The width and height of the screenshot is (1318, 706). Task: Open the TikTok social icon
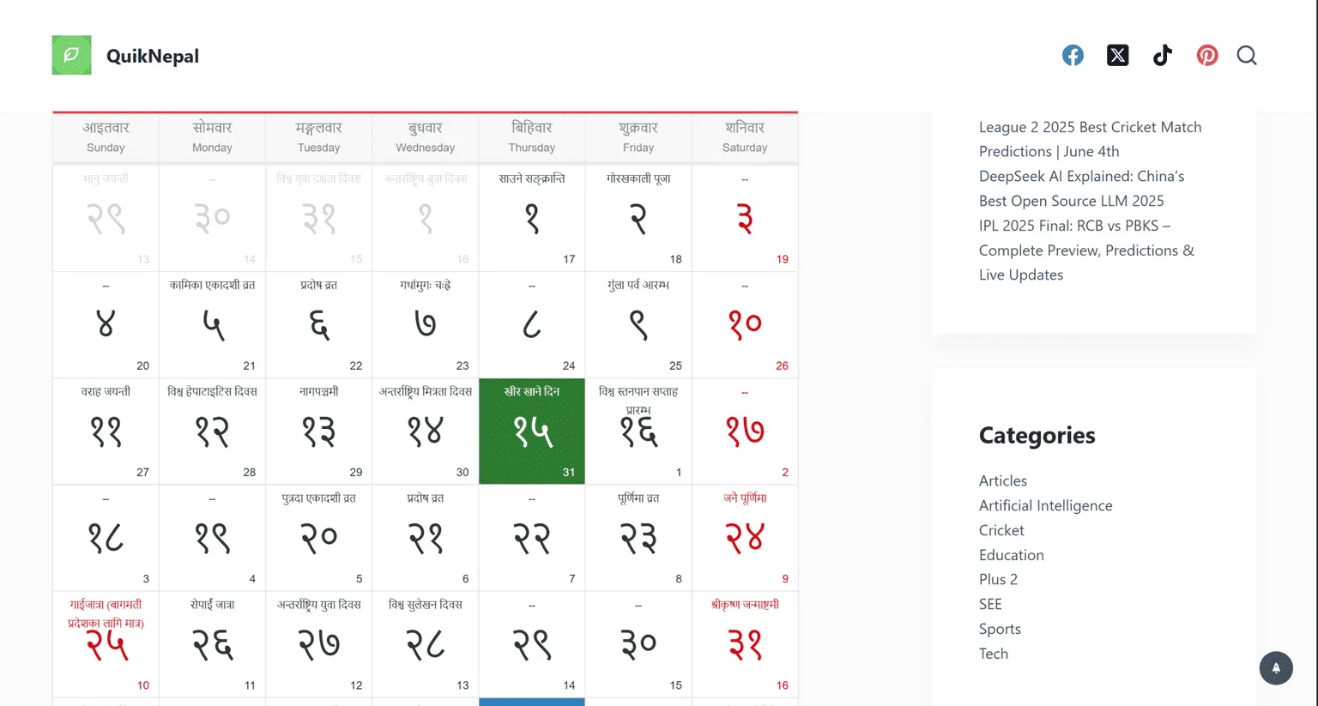[1163, 55]
